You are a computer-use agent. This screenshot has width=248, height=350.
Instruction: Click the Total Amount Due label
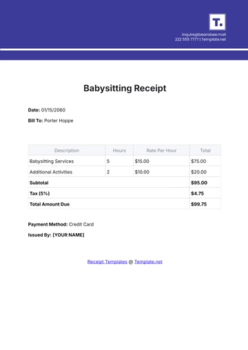(50, 204)
